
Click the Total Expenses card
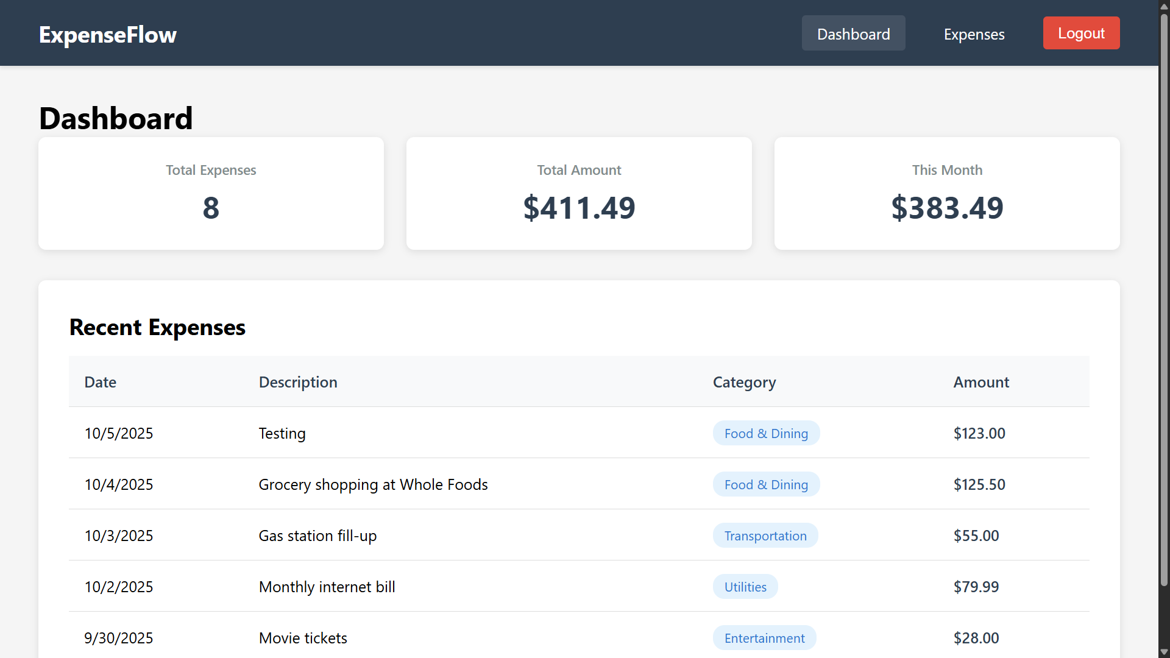click(211, 193)
